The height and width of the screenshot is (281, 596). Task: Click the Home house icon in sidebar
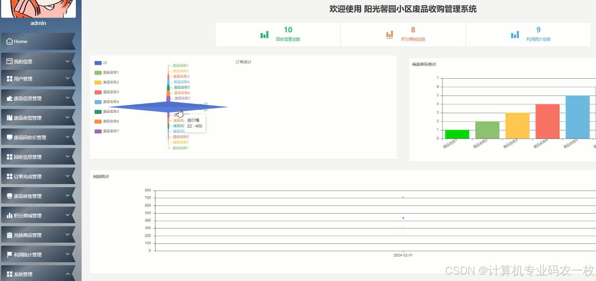pyautogui.click(x=9, y=41)
